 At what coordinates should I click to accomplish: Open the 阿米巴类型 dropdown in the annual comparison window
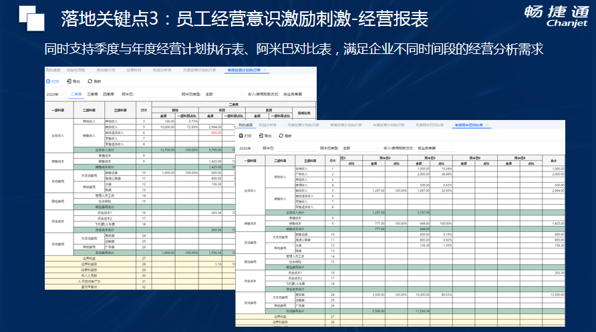pyautogui.click(x=361, y=149)
